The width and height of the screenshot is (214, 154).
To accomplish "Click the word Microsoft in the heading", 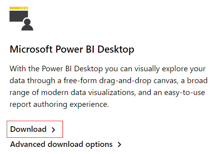I will (x=31, y=49).
